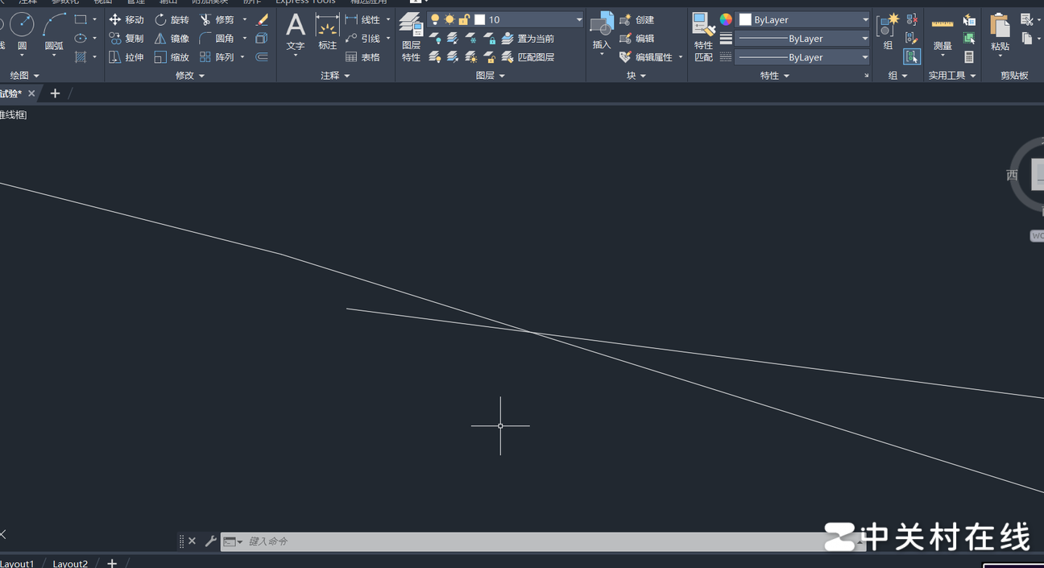Click the 特性匹配 (Match Properties) tool
The width and height of the screenshot is (1044, 568).
tap(703, 37)
